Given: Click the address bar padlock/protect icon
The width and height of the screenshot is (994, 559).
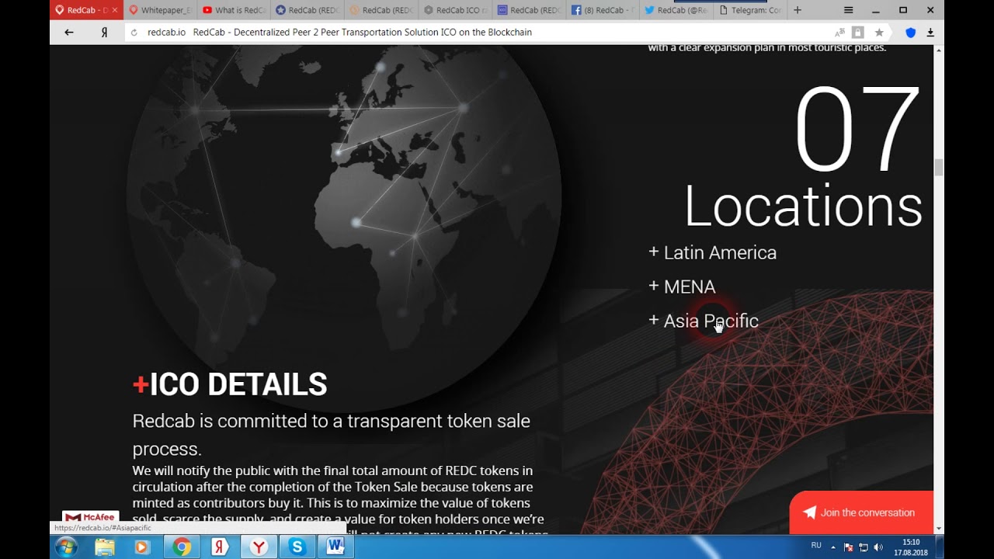Looking at the screenshot, I should pyautogui.click(x=858, y=33).
